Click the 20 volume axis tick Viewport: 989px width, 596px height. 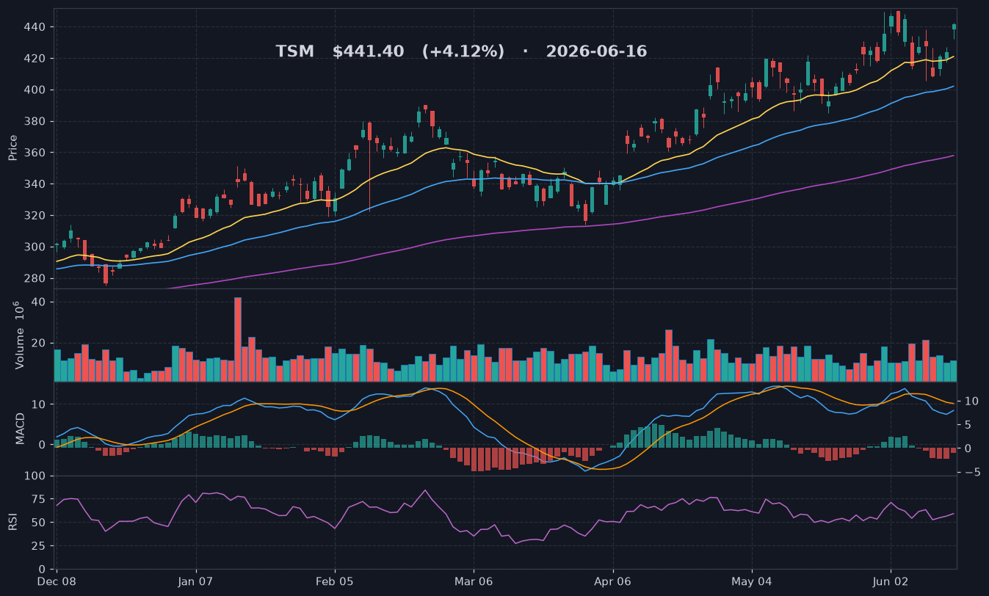point(40,343)
